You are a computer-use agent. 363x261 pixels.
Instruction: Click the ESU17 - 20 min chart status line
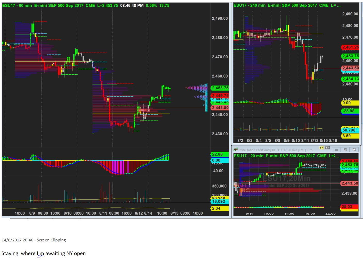pyautogui.click(x=287, y=156)
